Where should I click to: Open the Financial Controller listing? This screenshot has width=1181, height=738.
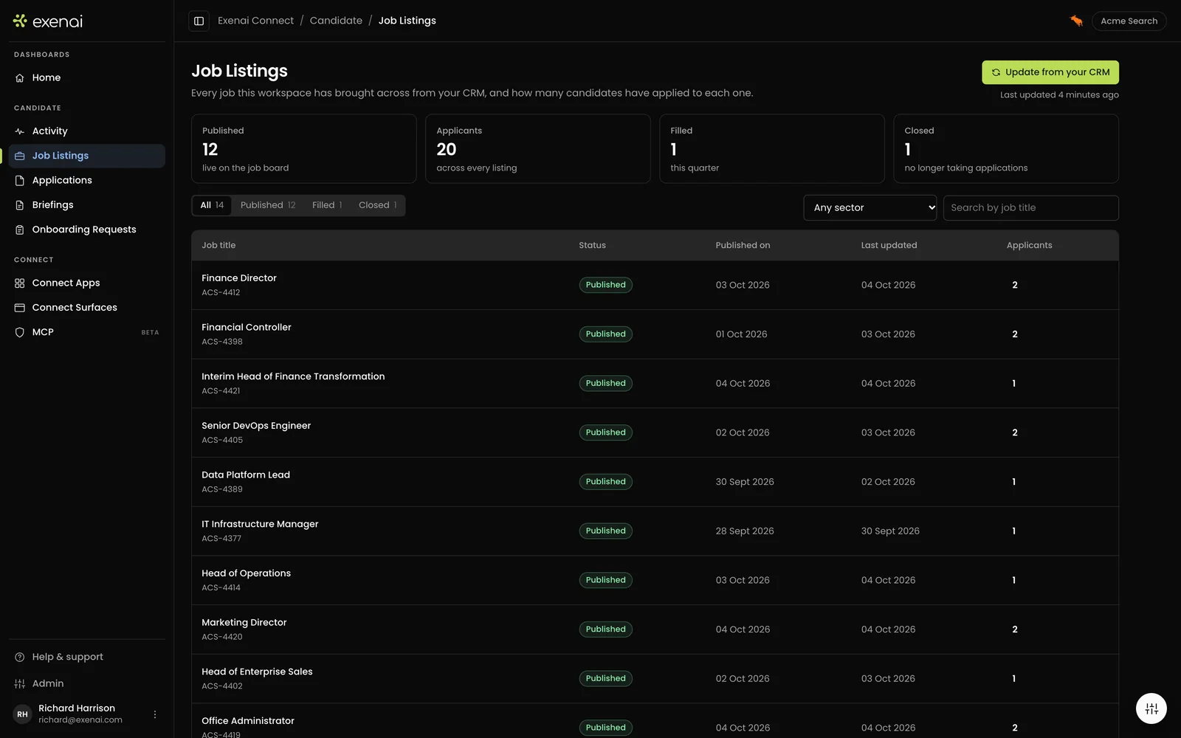click(x=655, y=334)
